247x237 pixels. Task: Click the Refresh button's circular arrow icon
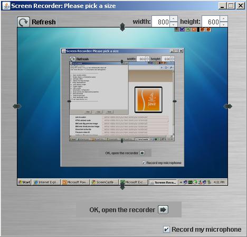click(23, 22)
